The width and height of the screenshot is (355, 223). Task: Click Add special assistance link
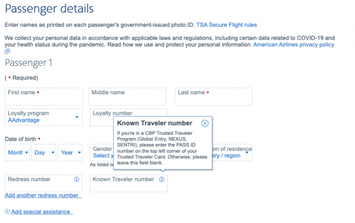click(41, 212)
